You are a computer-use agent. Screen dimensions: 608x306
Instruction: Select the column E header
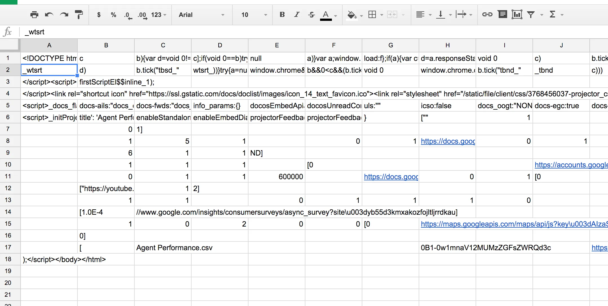coord(277,45)
